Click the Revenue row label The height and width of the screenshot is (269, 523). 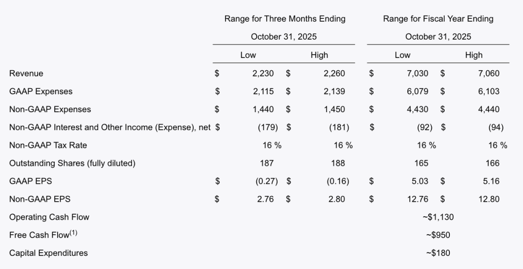point(26,74)
